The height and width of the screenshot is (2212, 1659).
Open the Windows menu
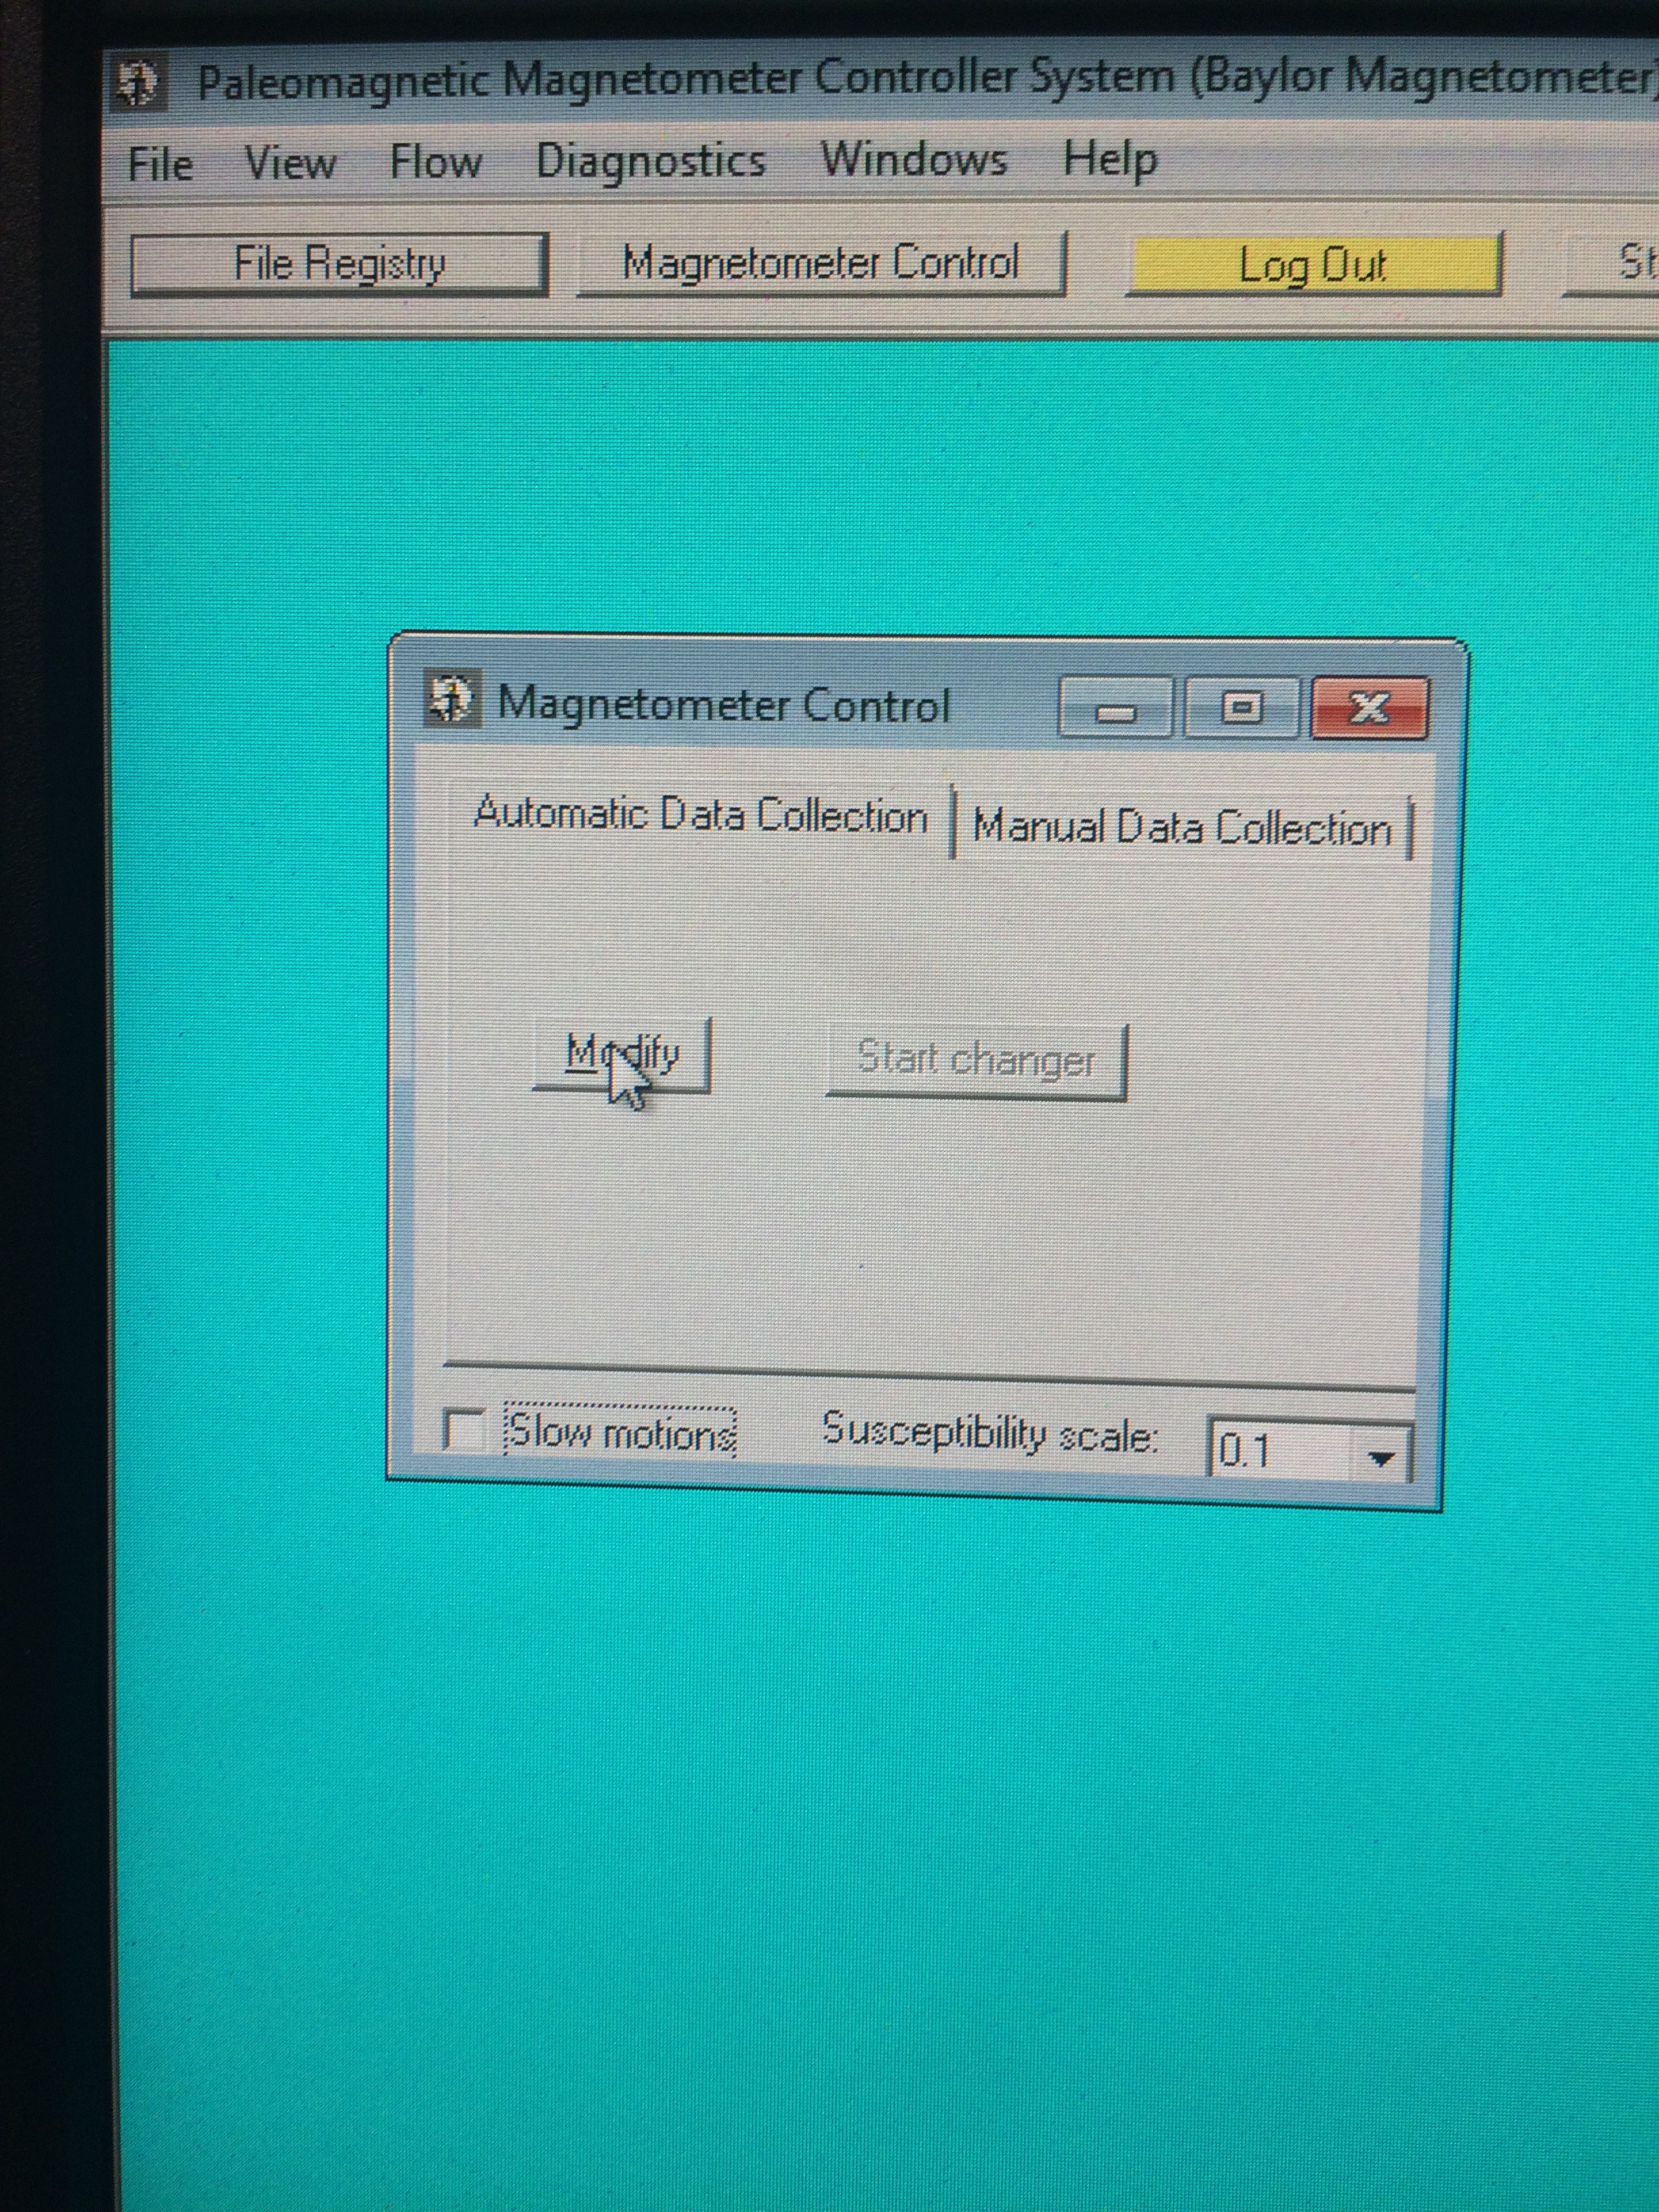[x=914, y=160]
